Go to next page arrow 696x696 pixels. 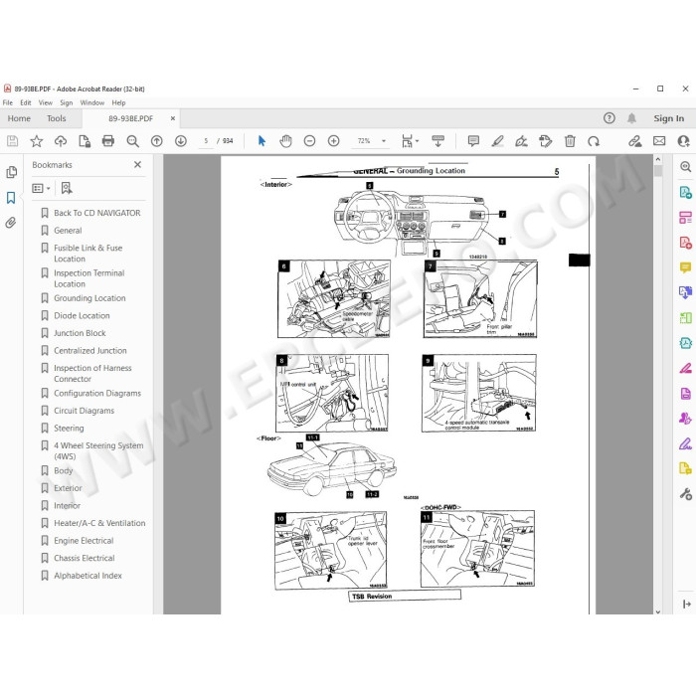(x=180, y=141)
